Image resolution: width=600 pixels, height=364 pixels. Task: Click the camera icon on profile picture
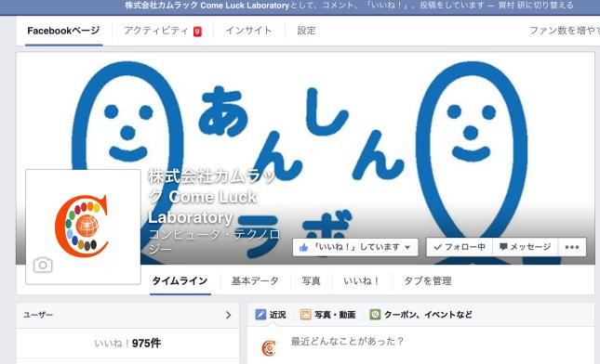[x=43, y=265]
